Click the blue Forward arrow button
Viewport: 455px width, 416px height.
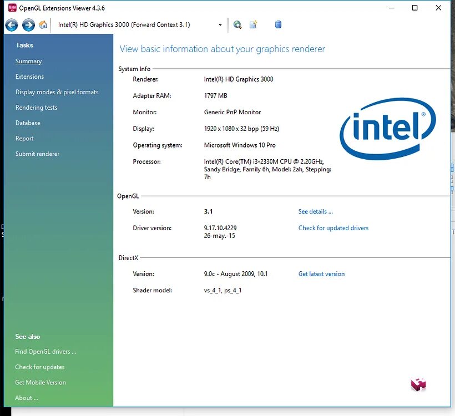coord(28,25)
